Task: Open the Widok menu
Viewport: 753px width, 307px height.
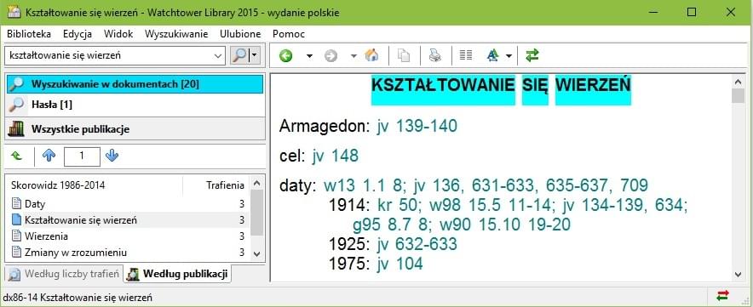Action: coord(118,34)
